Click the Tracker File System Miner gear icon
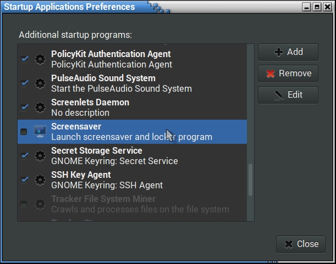Image resolution: width=336 pixels, height=264 pixels. pos(40,204)
